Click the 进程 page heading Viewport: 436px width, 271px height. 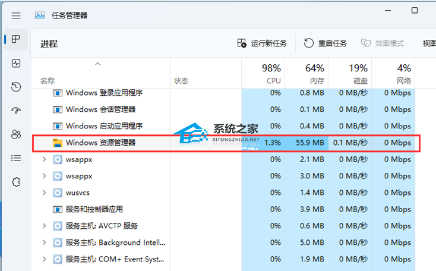tap(49, 44)
